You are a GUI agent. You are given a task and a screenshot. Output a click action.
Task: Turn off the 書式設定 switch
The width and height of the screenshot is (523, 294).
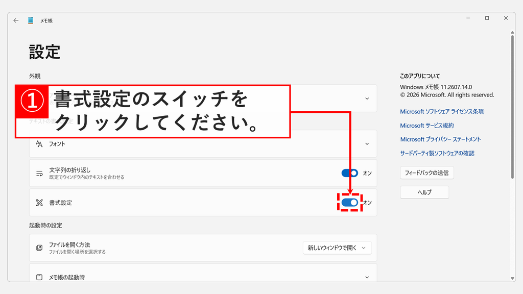coord(349,202)
